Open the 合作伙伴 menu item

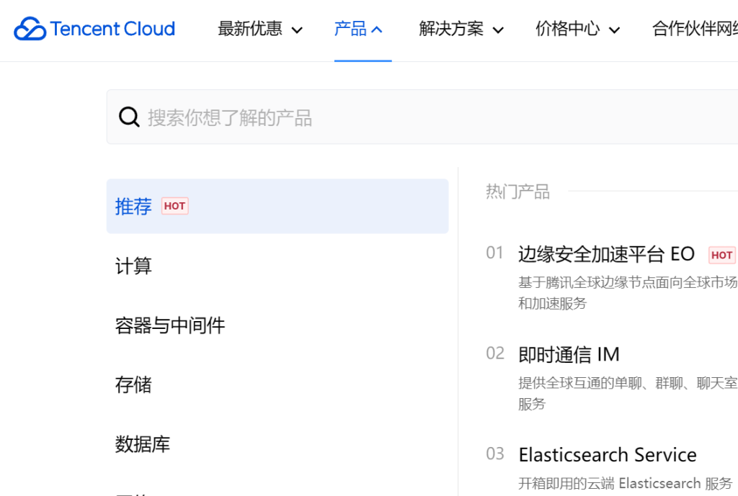(x=695, y=29)
